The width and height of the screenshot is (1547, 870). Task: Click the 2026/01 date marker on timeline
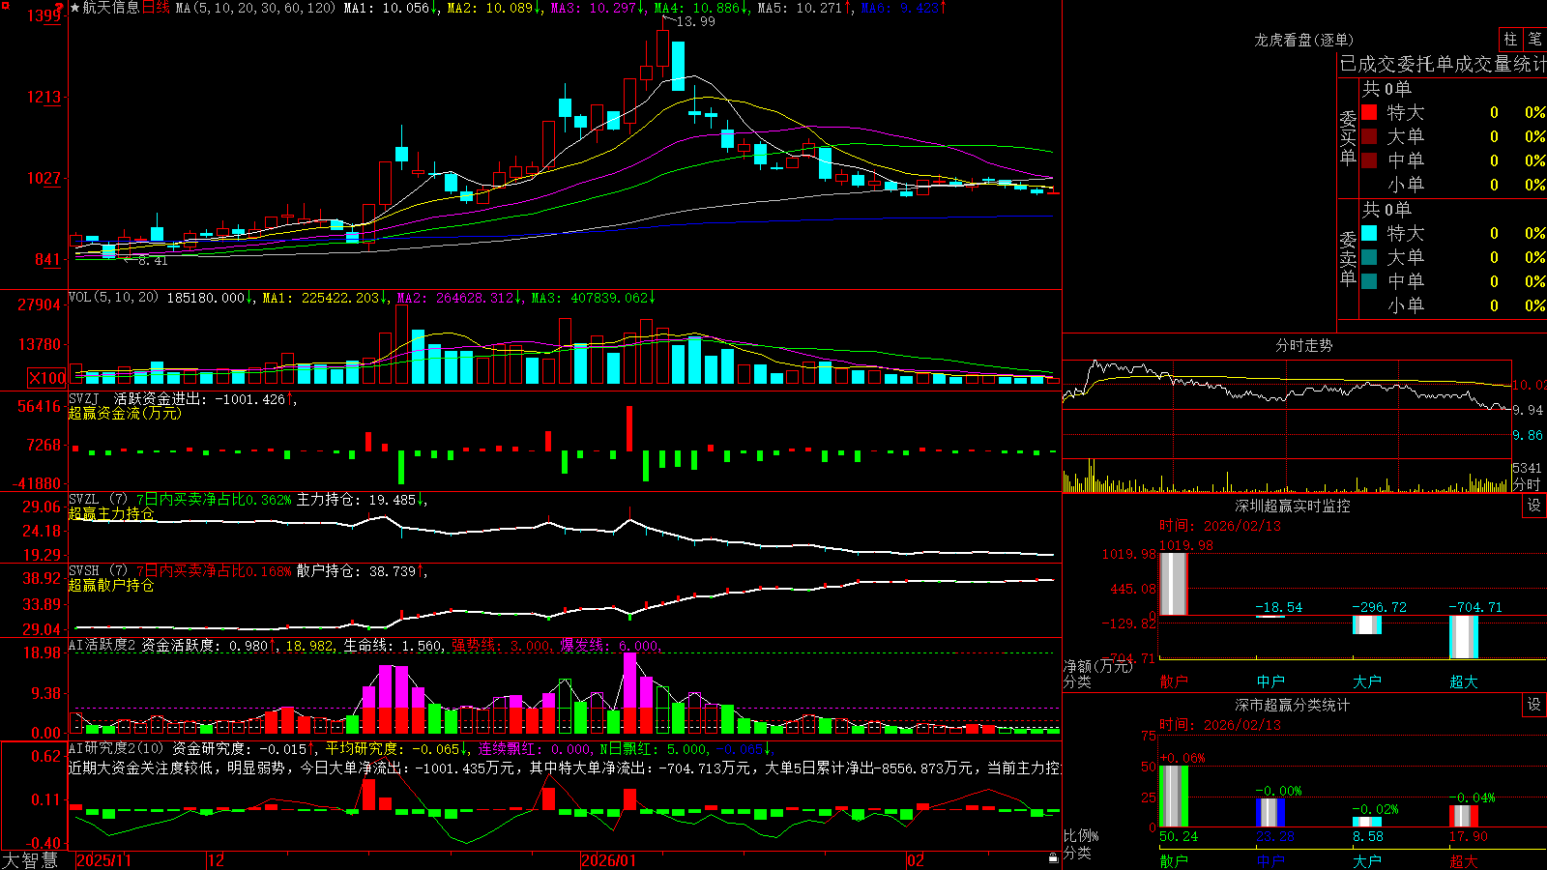click(x=608, y=860)
